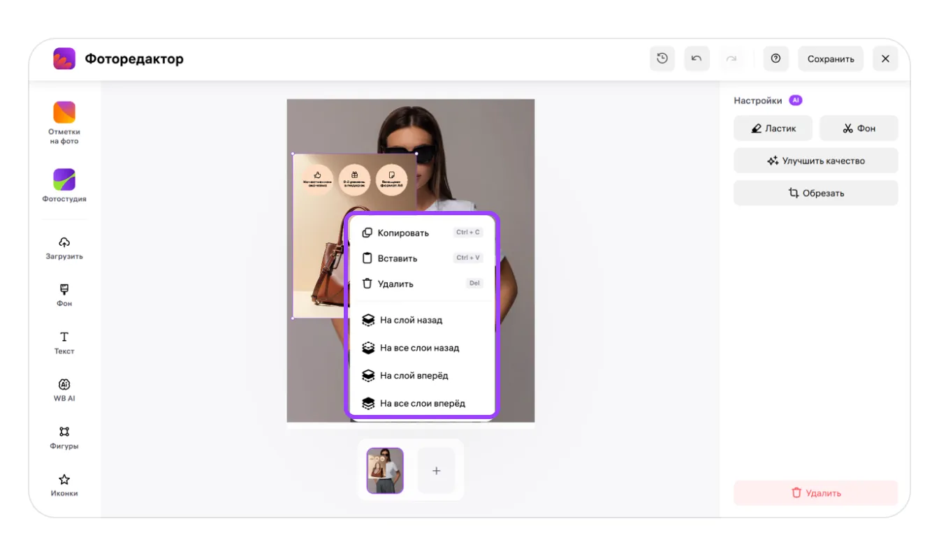Viewport: 939px width, 556px height.
Task: Open Отметки на фото tool
Action: (64, 122)
